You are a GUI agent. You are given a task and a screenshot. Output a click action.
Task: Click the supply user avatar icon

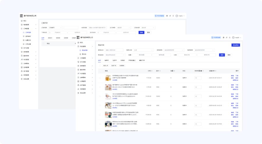coord(233,37)
